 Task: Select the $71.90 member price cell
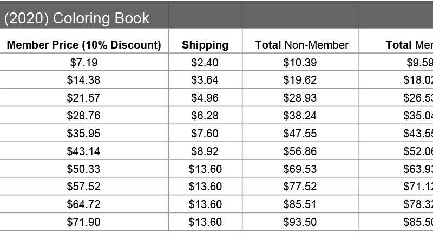(84, 222)
